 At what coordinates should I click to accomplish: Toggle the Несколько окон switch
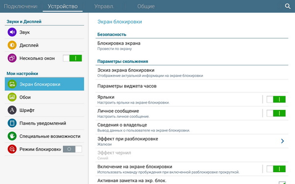(x=72, y=58)
